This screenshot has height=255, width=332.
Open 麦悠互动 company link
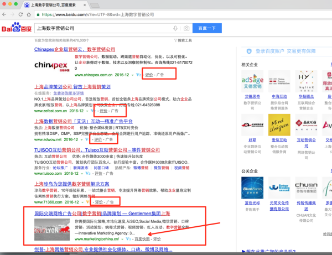279,140
